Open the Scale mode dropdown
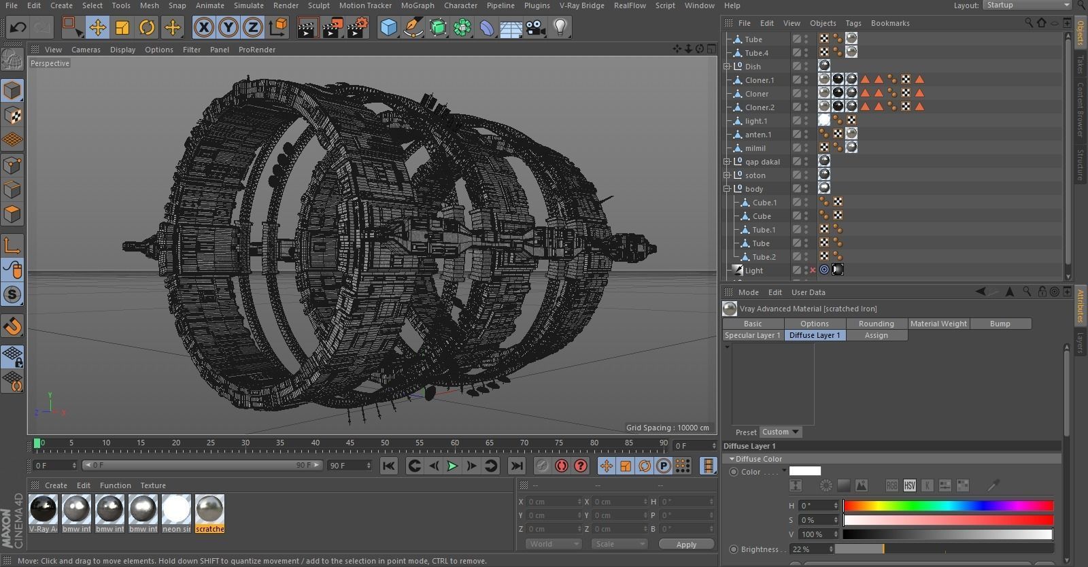The width and height of the screenshot is (1088, 567). (x=619, y=544)
